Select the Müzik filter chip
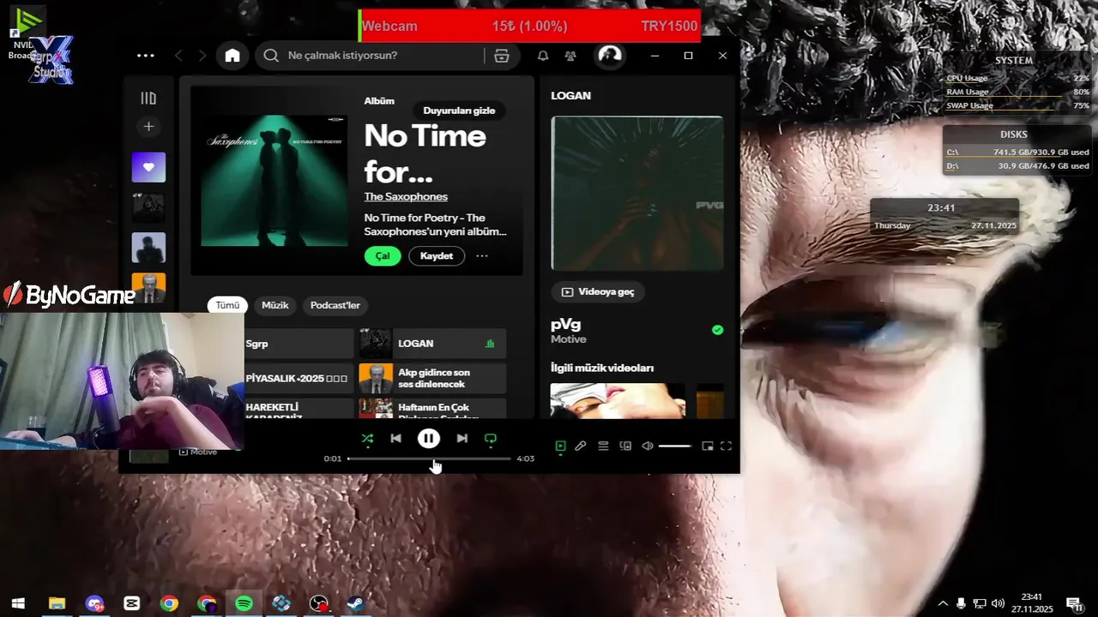Screen dimensions: 1098x617 275,305
